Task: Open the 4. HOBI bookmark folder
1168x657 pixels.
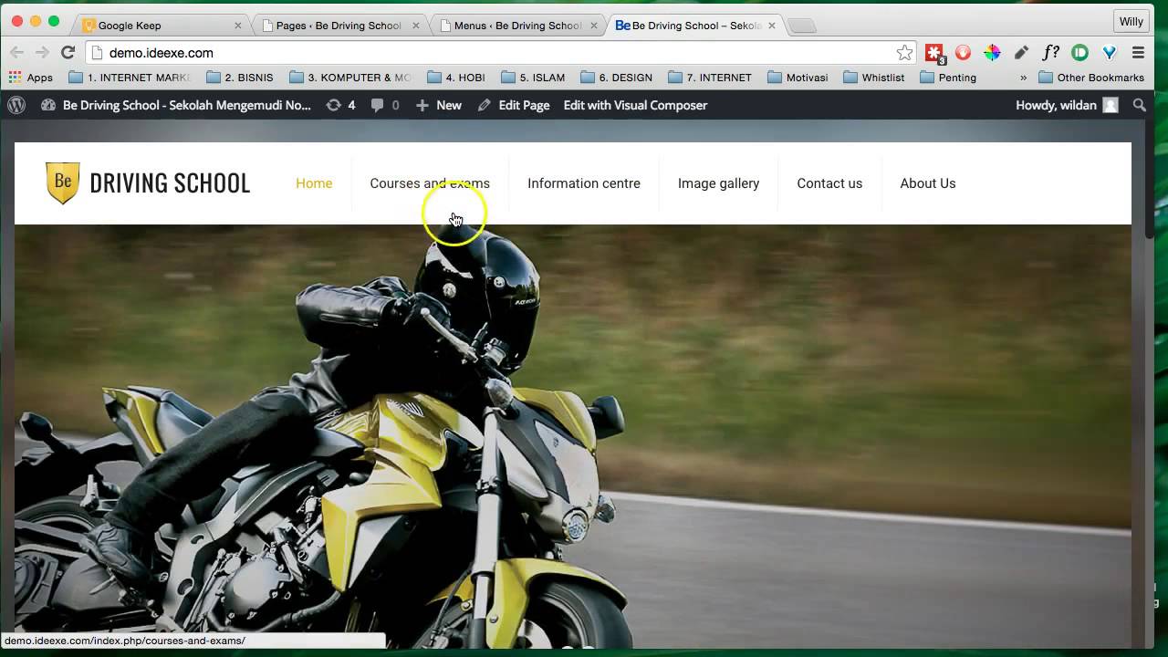Action: tap(455, 78)
